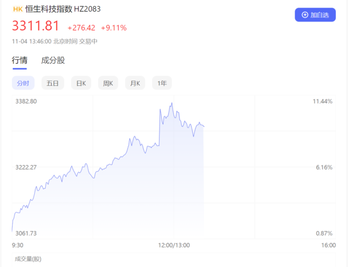
Task: Click the 12:00/13:00 time axis label
Action: tap(174, 245)
